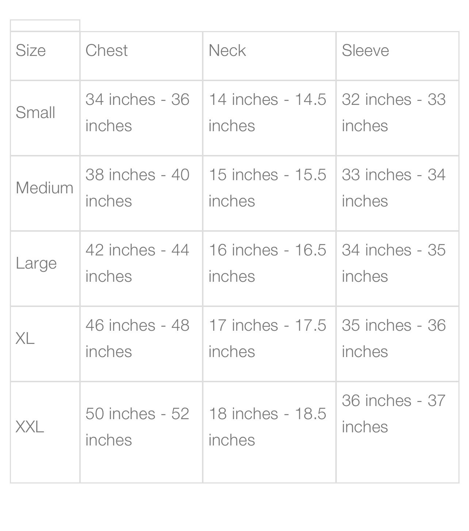Click the empty cell above Size header

(x=45, y=26)
